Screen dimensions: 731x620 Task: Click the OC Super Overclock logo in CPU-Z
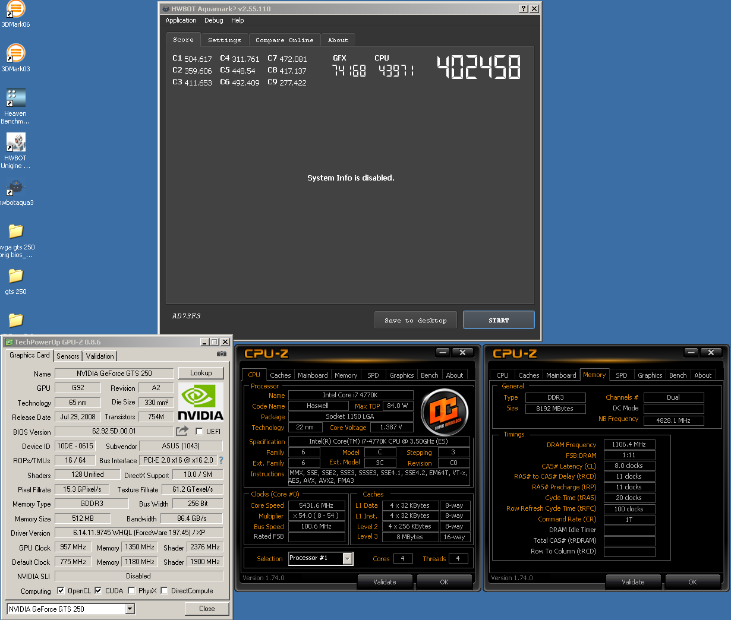(x=445, y=412)
